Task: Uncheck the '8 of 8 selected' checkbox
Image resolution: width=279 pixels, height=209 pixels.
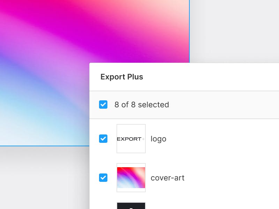Action: [x=103, y=104]
